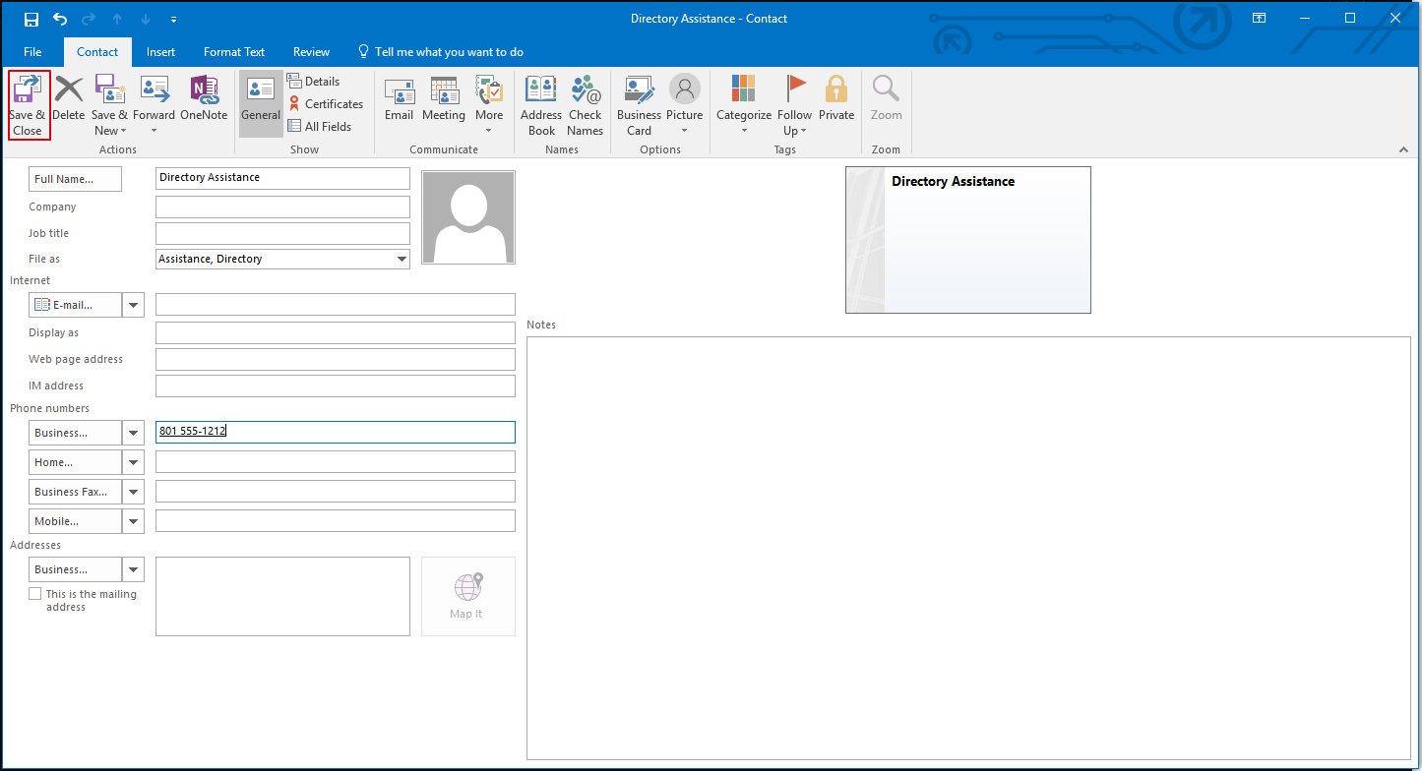The image size is (1422, 771).
Task: Click the IM address field
Action: point(335,385)
